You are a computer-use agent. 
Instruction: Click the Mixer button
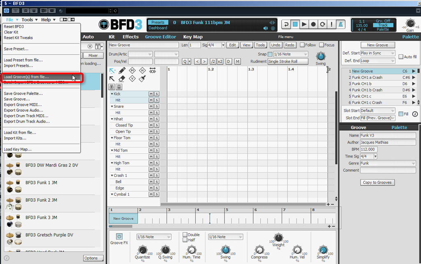point(93,55)
